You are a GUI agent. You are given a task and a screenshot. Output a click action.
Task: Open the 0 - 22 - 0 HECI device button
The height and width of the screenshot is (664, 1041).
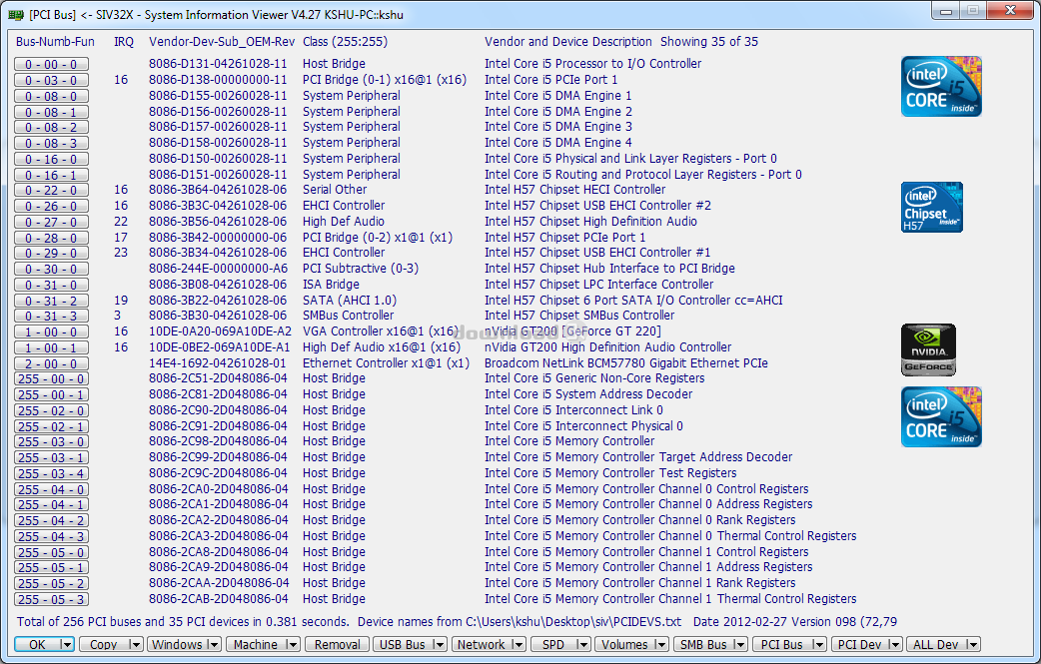(x=51, y=191)
